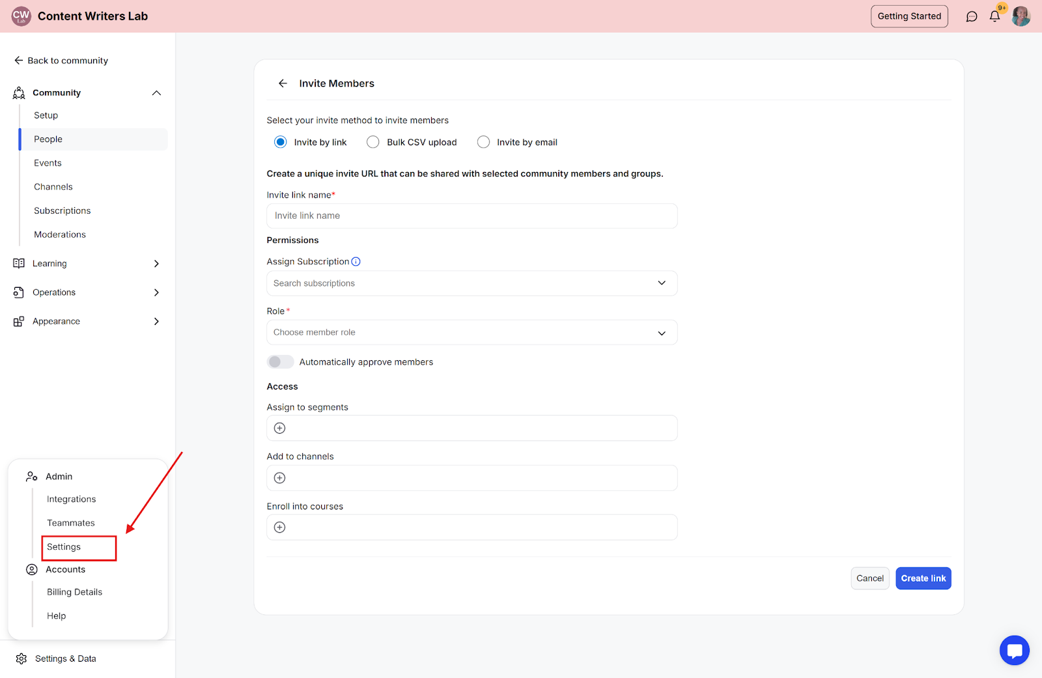The image size is (1042, 678).
Task: Open Channels in the Community menu
Action: click(93, 187)
